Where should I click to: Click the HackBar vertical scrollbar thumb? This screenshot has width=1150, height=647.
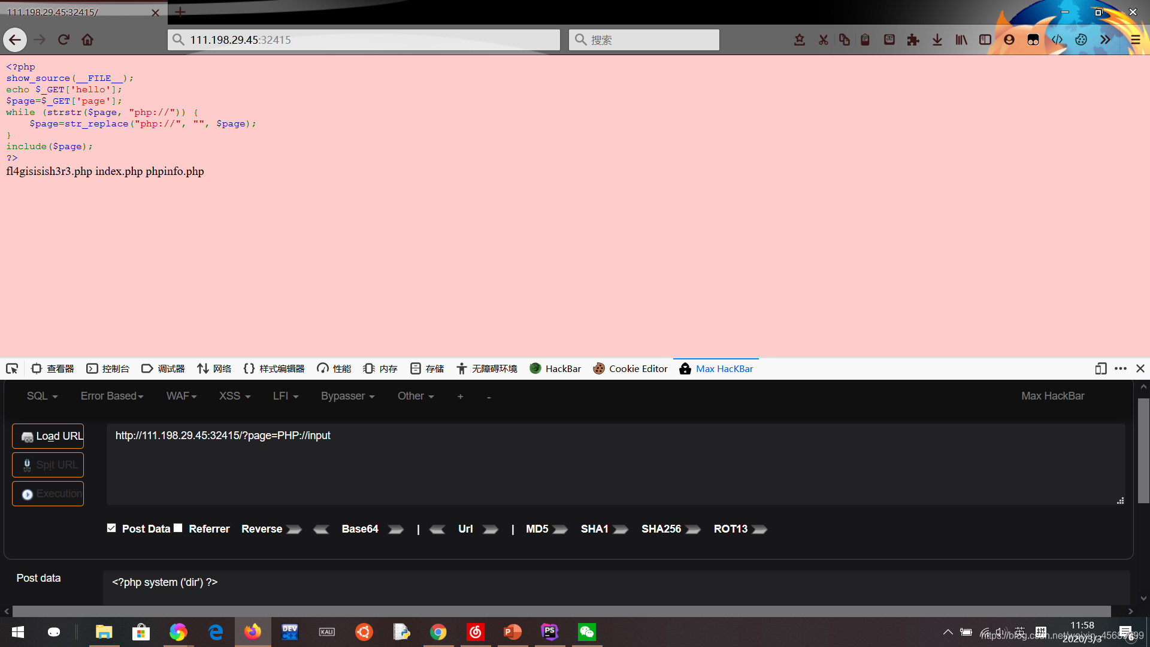(1143, 451)
